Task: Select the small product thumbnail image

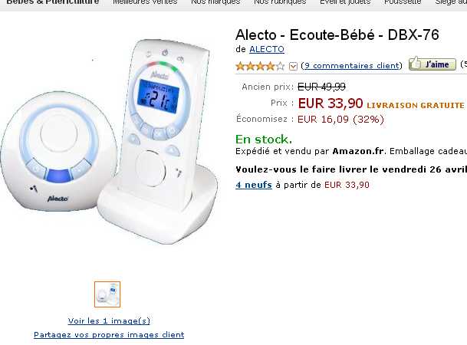Action: pyautogui.click(x=107, y=294)
